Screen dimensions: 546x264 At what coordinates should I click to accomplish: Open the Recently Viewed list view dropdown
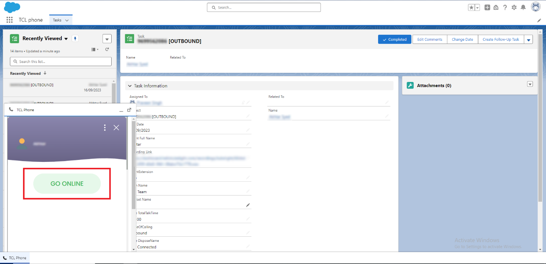coord(66,39)
